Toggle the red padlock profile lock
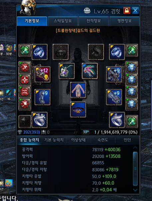This screenshot has width=152, height=201. 127,10
